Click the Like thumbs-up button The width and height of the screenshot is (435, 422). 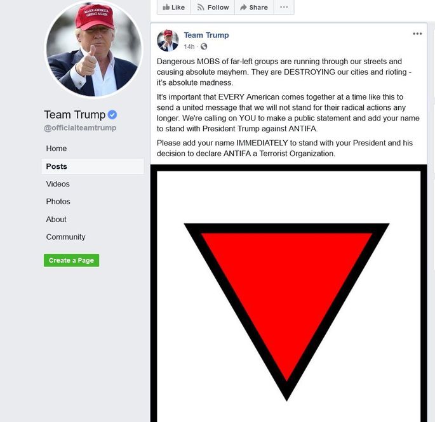(x=173, y=7)
